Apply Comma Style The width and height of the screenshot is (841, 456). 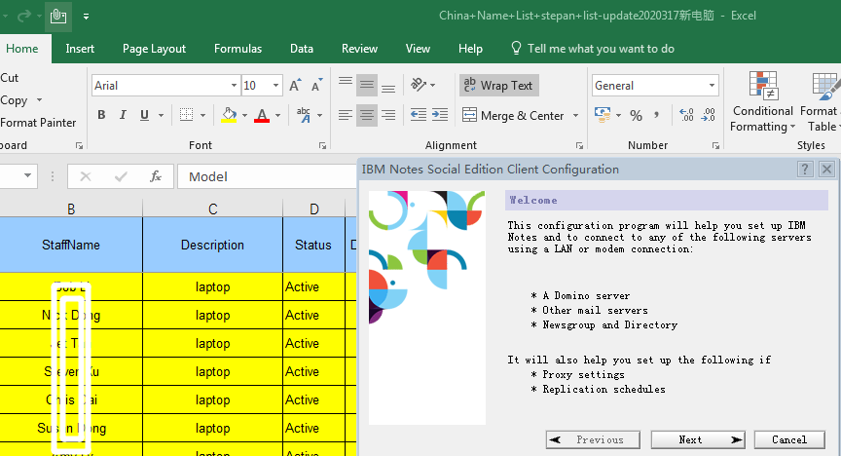[657, 115]
